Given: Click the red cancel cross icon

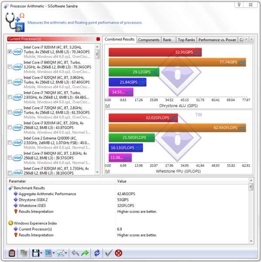Looking at the screenshot, I should [119, 253].
